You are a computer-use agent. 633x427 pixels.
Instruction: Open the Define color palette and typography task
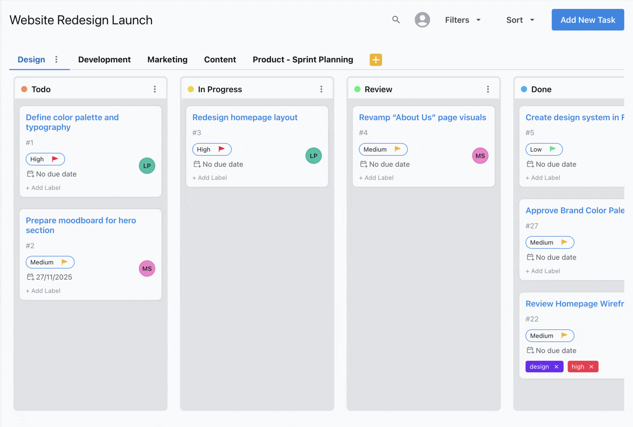(x=72, y=122)
